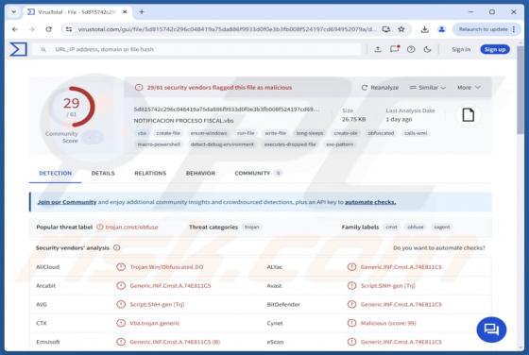This screenshot has height=355, width=529.
Task: Open the automate checks link
Action: click(370, 202)
